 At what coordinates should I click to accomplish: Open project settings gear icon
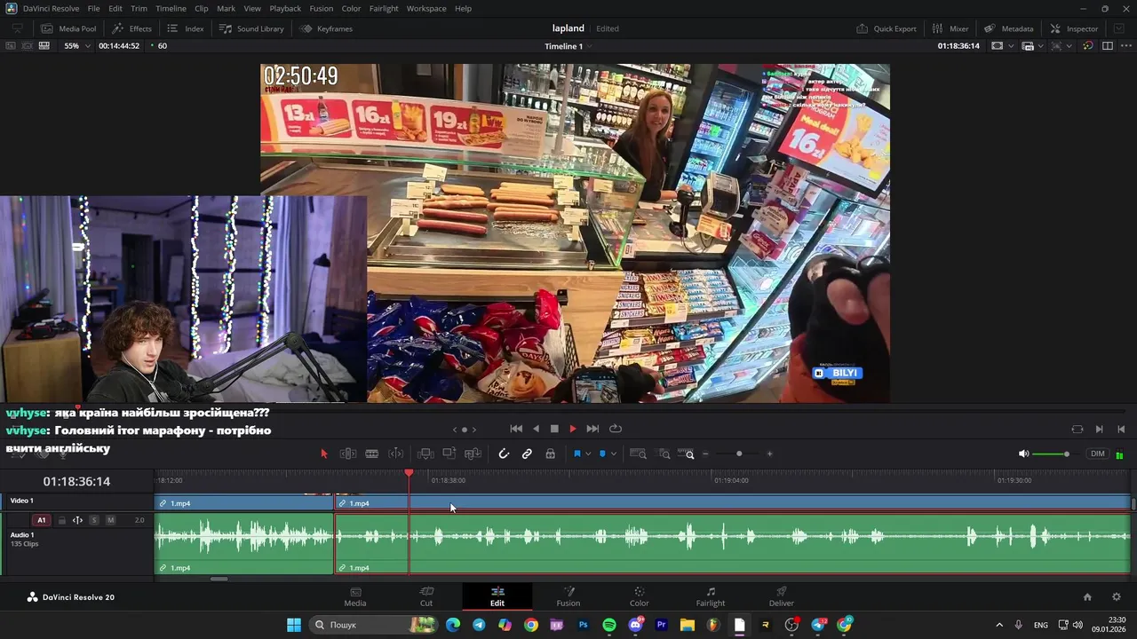pyautogui.click(x=1117, y=597)
